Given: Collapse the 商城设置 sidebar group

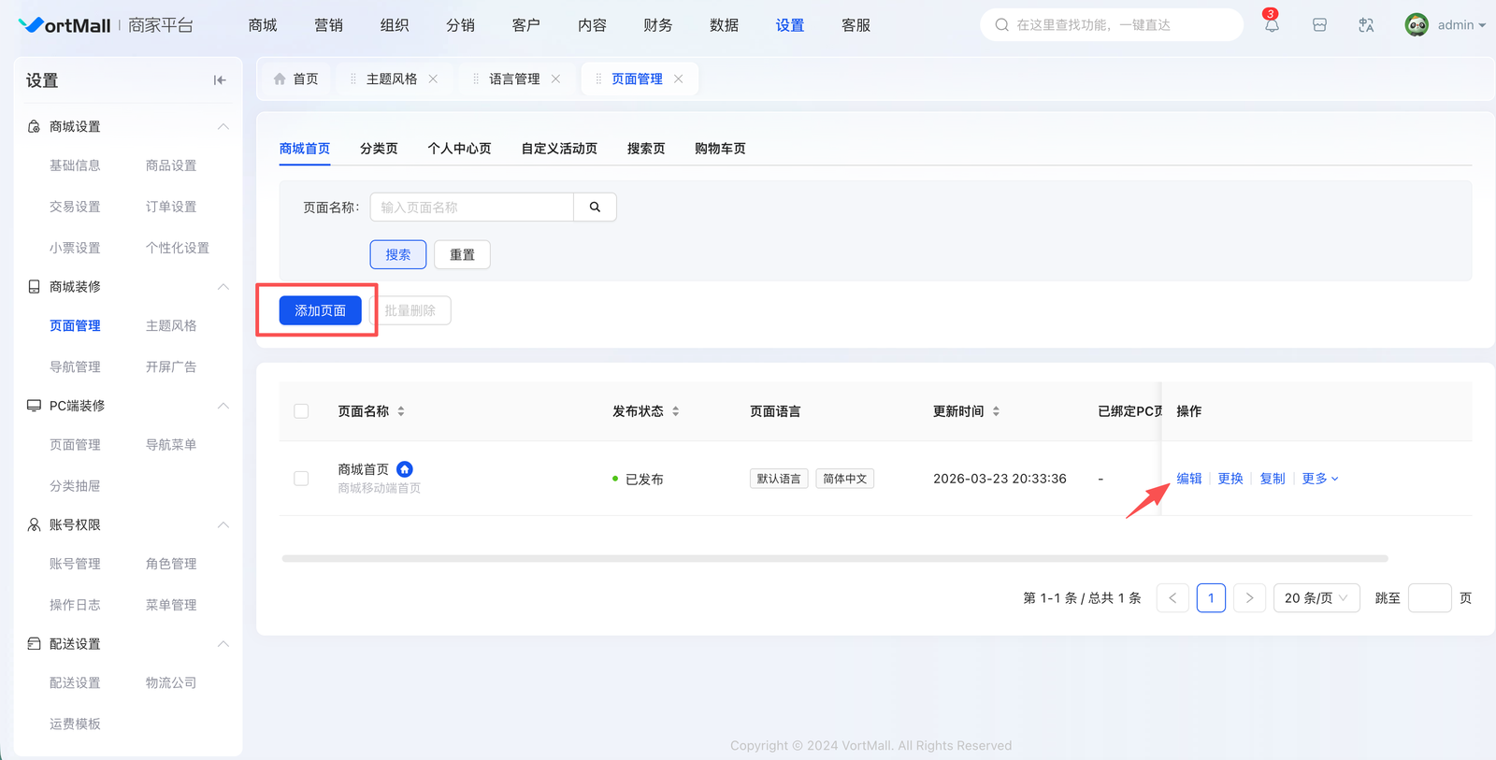Looking at the screenshot, I should coord(223,127).
